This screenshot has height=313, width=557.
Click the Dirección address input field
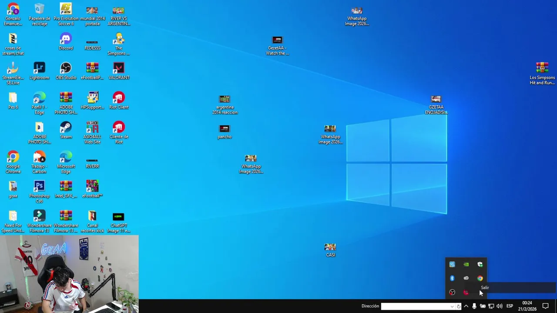(415, 306)
